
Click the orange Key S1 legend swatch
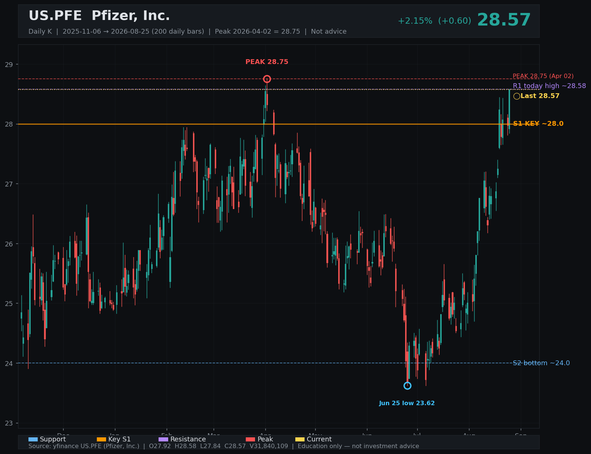click(101, 439)
